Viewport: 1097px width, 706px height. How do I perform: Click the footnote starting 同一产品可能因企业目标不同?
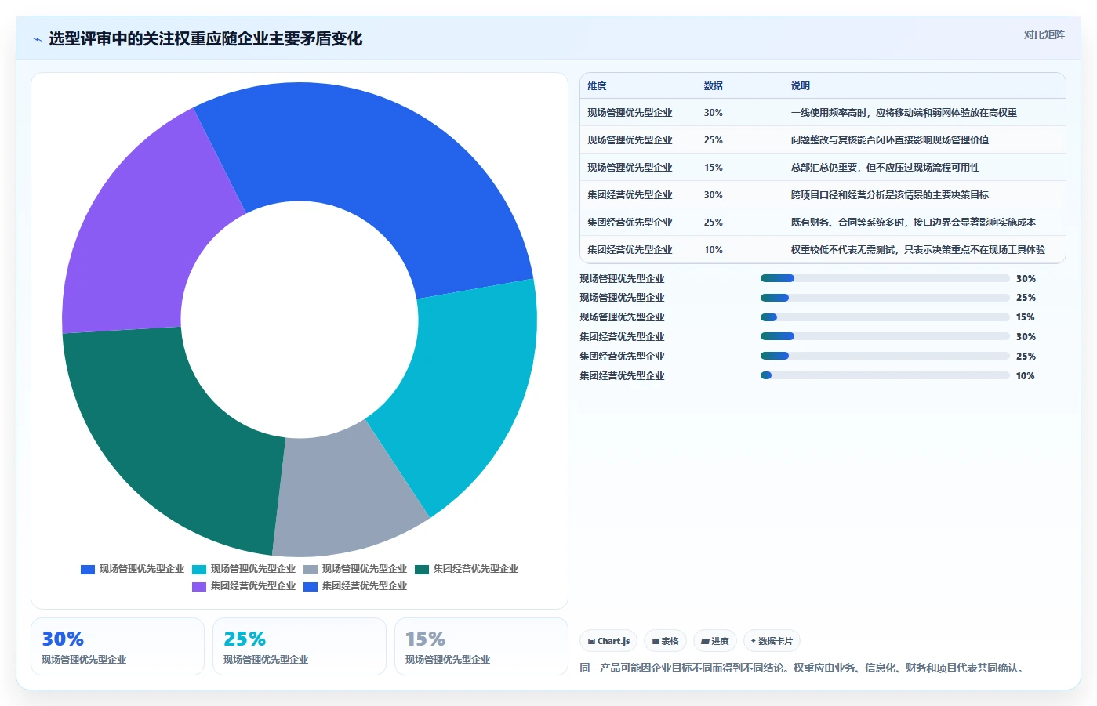pyautogui.click(x=804, y=668)
